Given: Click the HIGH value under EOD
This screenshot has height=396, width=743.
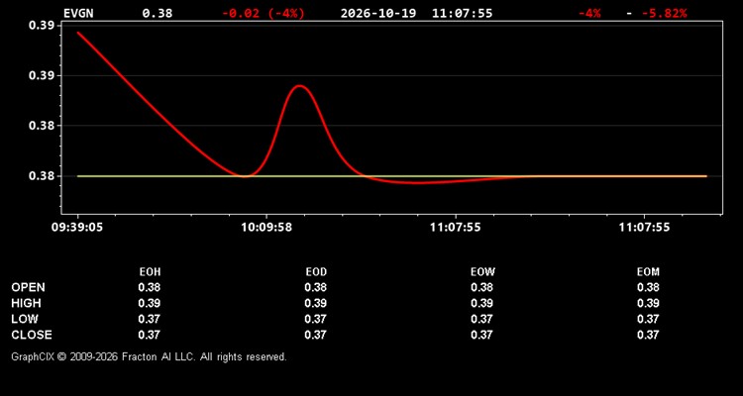Looking at the screenshot, I should click(x=316, y=303).
